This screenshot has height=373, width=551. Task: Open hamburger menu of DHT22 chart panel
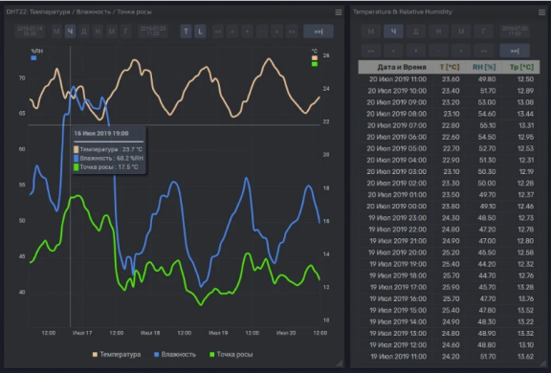click(x=339, y=12)
